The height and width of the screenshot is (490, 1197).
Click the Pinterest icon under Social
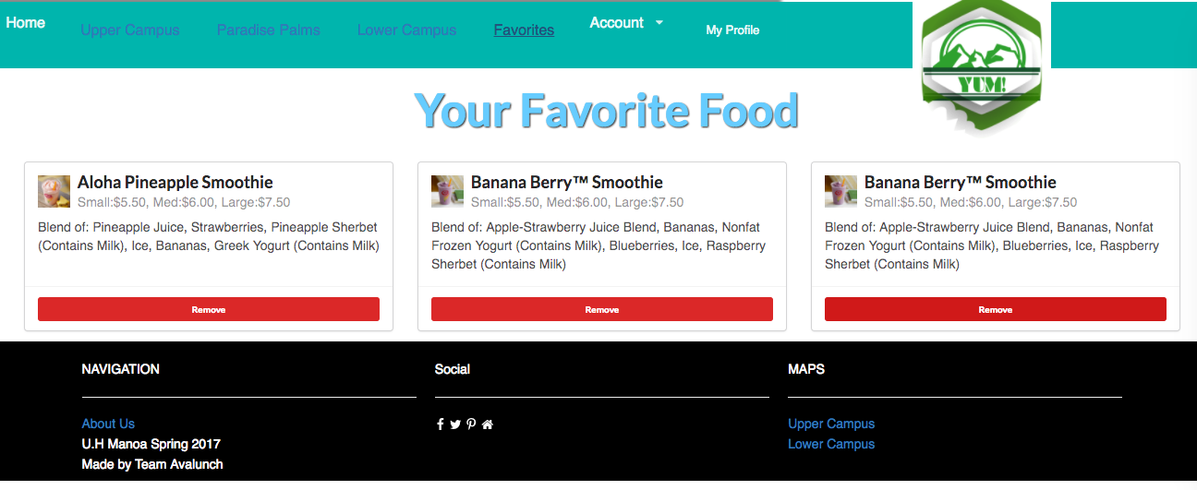[x=471, y=424]
